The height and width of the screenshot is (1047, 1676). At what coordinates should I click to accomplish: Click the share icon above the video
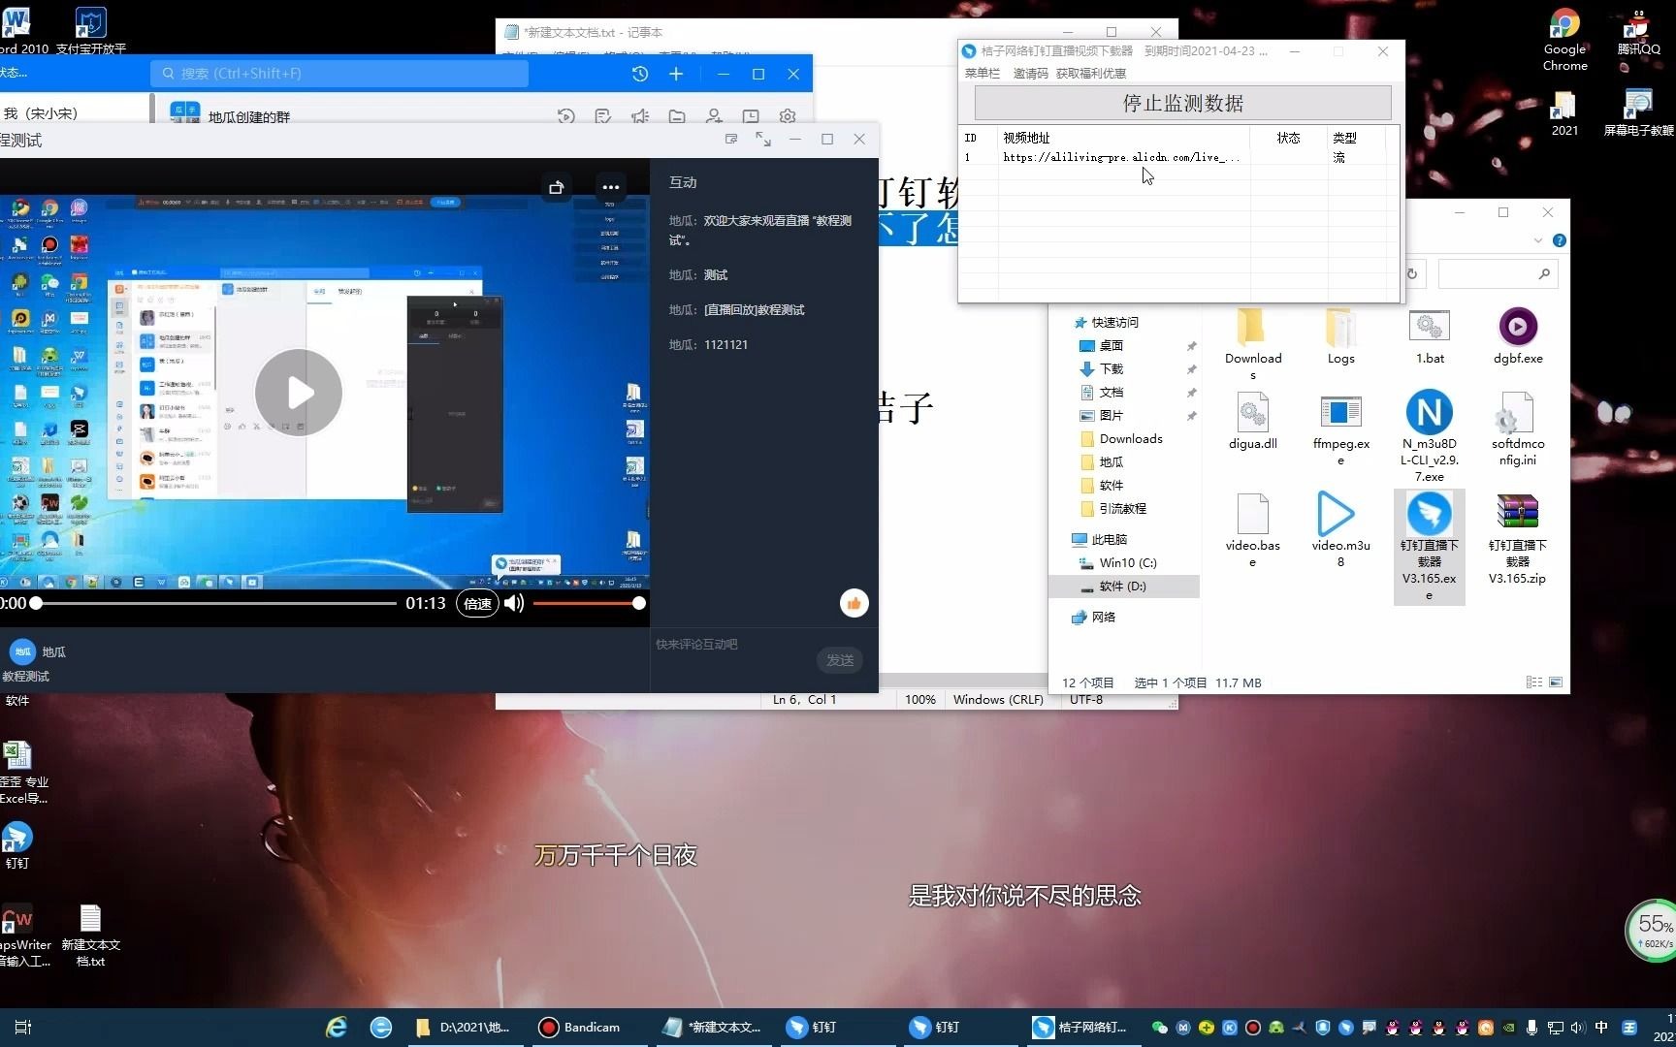pyautogui.click(x=556, y=187)
